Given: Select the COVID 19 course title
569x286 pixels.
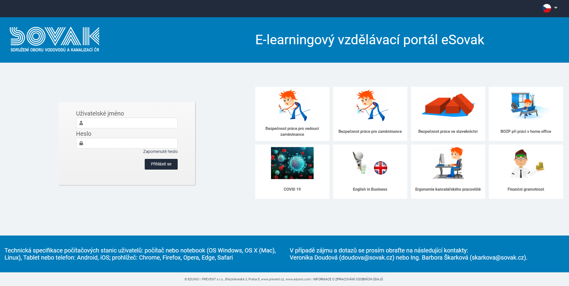Looking at the screenshot, I should [x=292, y=189].
